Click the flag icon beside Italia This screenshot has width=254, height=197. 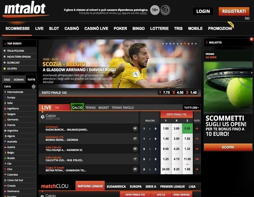point(5,103)
